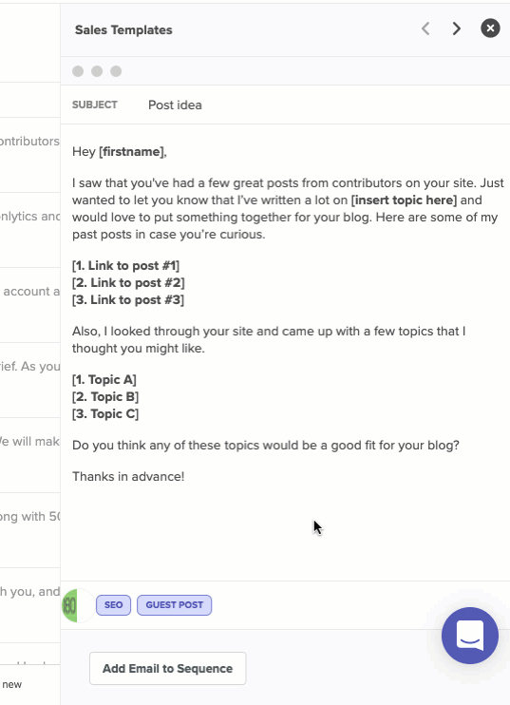Add Email to Sequence

coord(167,669)
